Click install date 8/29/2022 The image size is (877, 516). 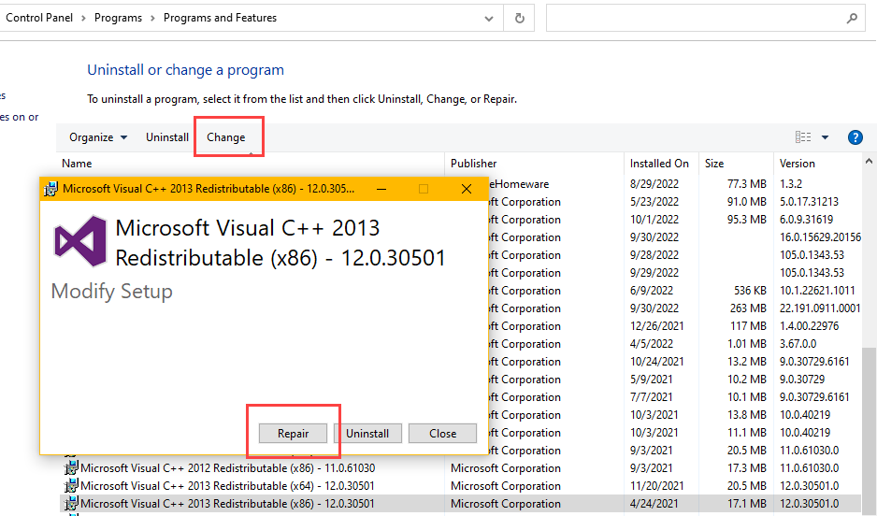(x=654, y=184)
